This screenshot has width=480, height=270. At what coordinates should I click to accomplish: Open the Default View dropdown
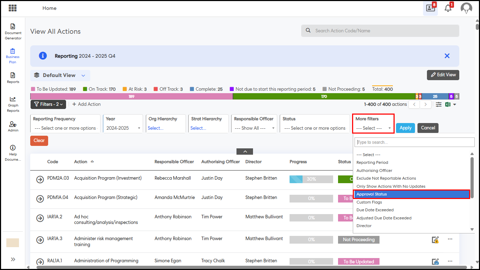[x=60, y=75]
